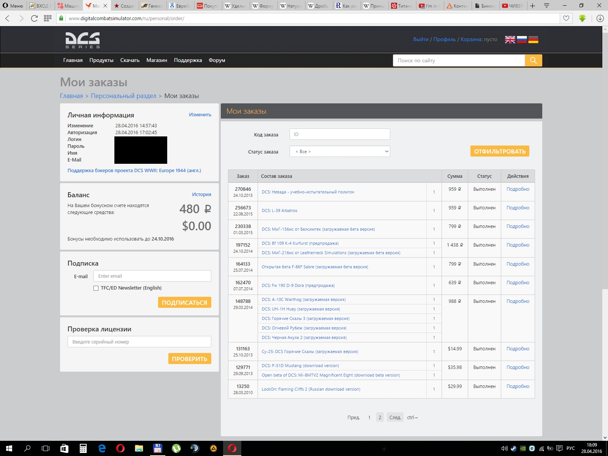Viewport: 608px width, 456px height.
Task: Click the След. pagination link
Action: click(x=395, y=417)
